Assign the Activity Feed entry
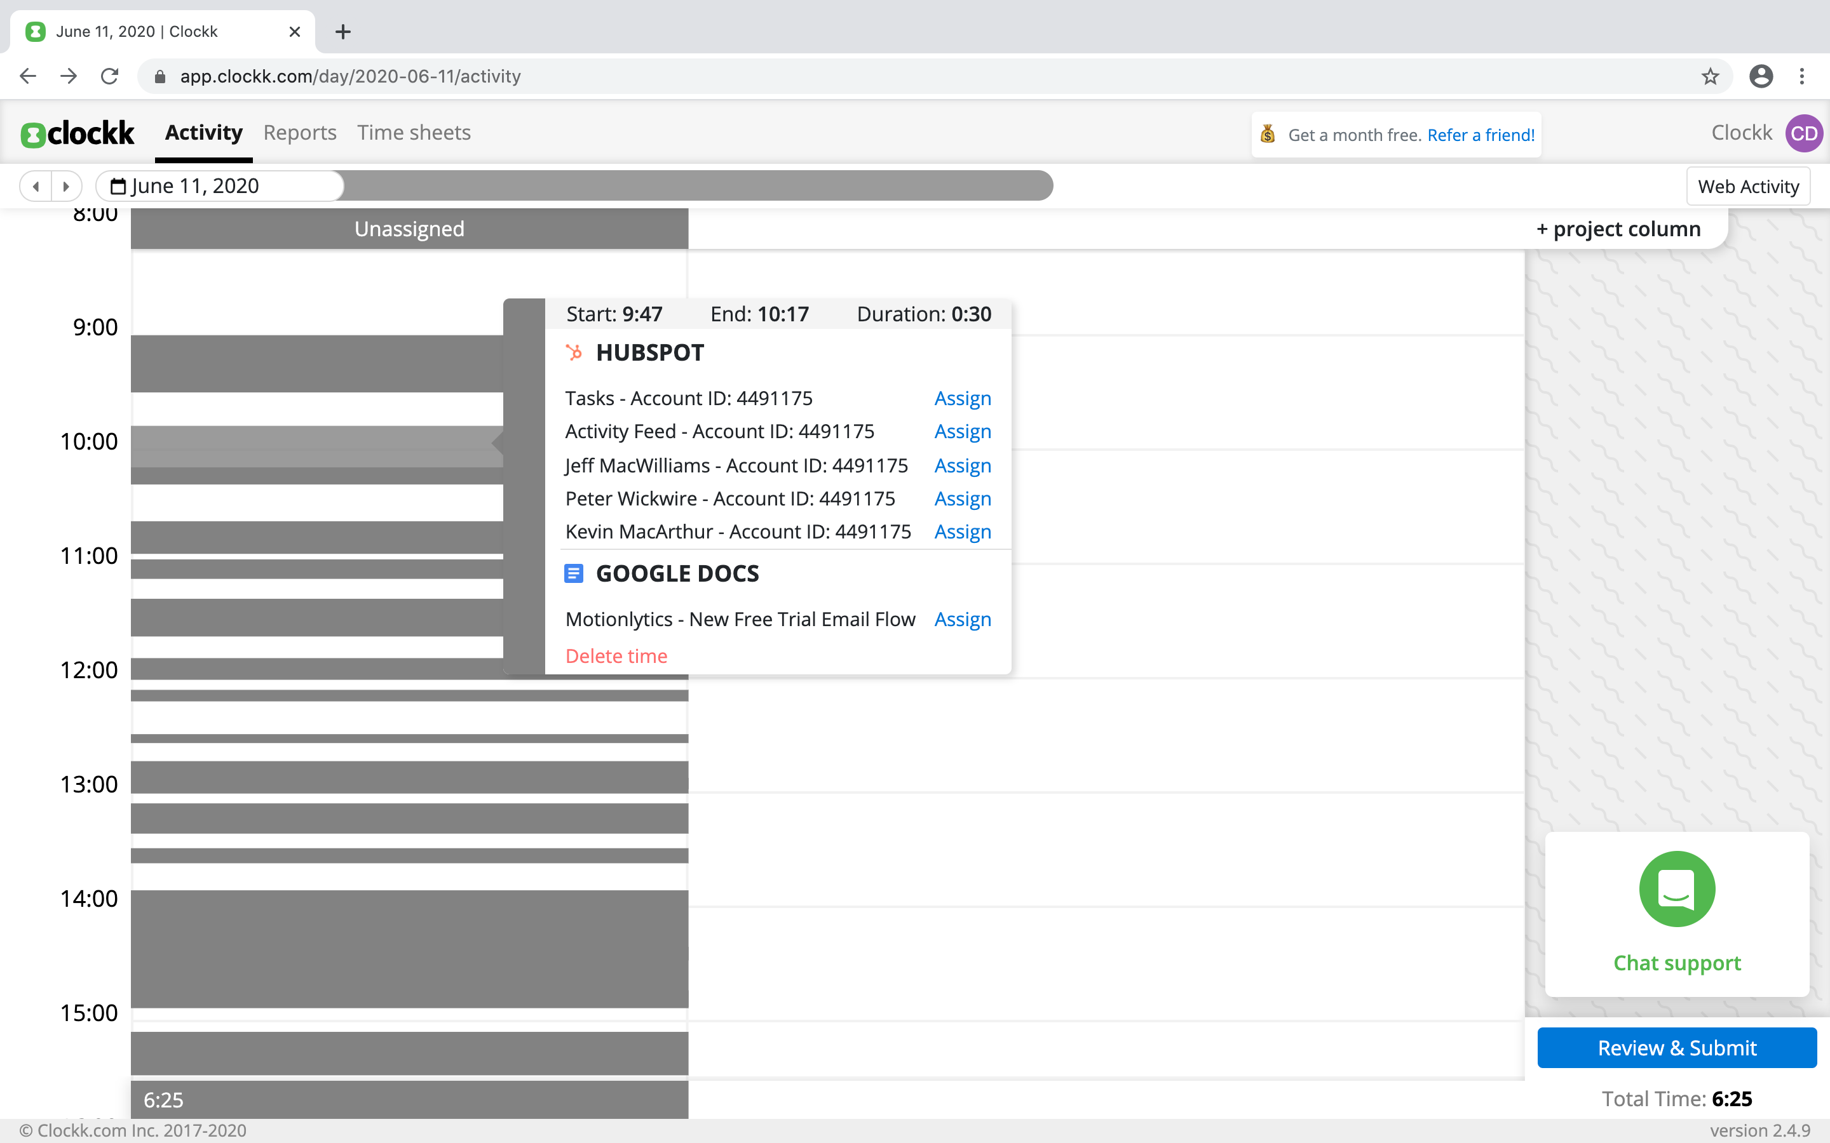Image resolution: width=1830 pixels, height=1143 pixels. [x=963, y=432]
